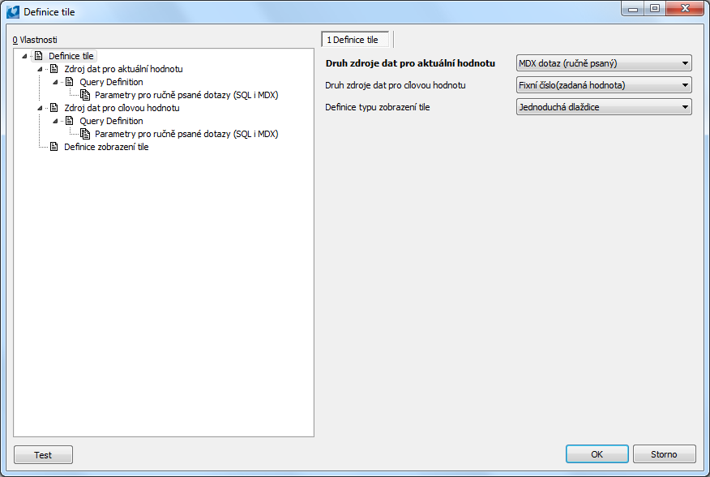Click the Test button

pyautogui.click(x=43, y=455)
